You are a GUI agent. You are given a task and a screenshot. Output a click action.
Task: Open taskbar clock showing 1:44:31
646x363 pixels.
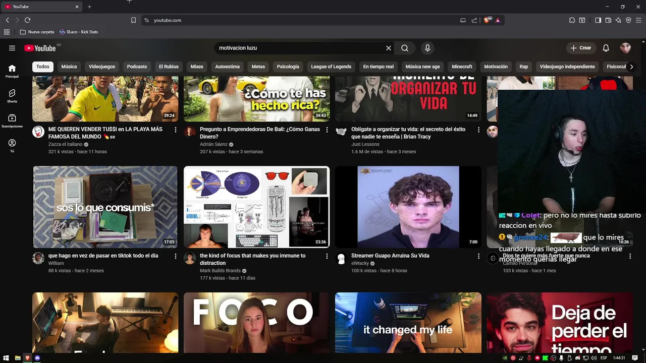pos(619,358)
